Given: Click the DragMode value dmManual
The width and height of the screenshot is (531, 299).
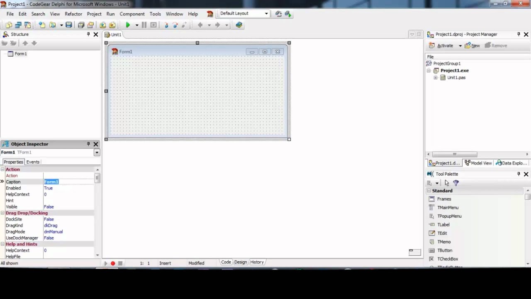Looking at the screenshot, I should (54, 232).
